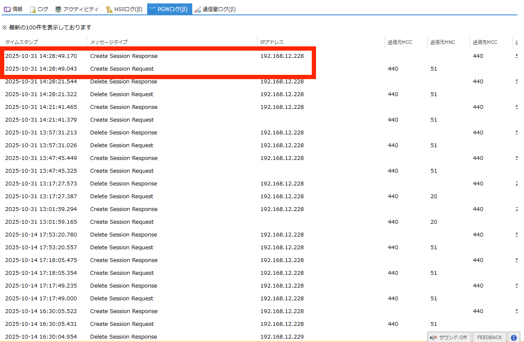The width and height of the screenshot is (524, 342).
Task: Toggle the サウンド:Off sound button
Action: coord(449,337)
